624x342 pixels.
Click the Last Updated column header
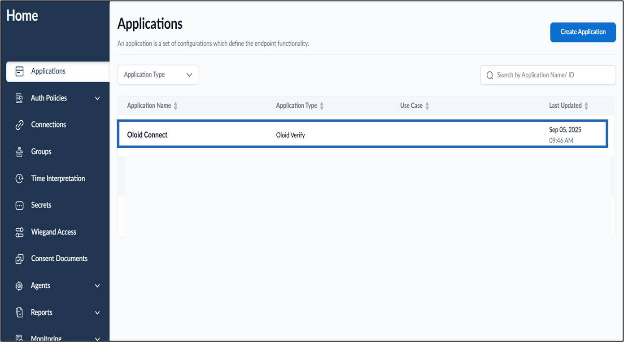point(565,106)
